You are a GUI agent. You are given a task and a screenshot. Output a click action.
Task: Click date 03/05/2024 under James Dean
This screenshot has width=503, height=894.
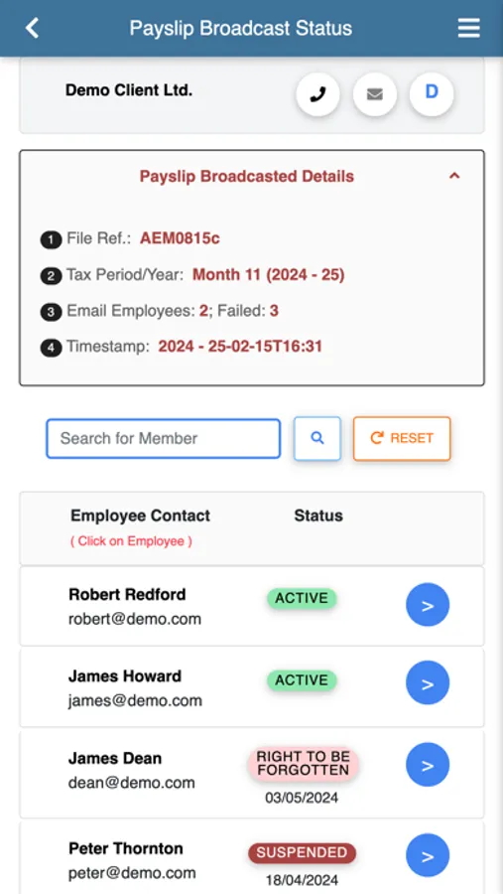tap(302, 798)
